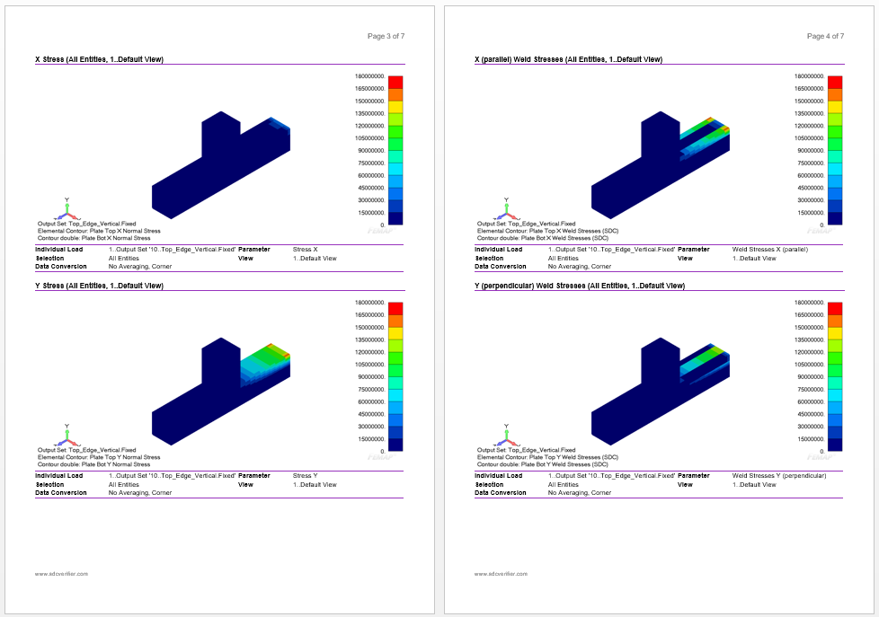Click the yellow swatch in Y Stress legend

(395, 333)
